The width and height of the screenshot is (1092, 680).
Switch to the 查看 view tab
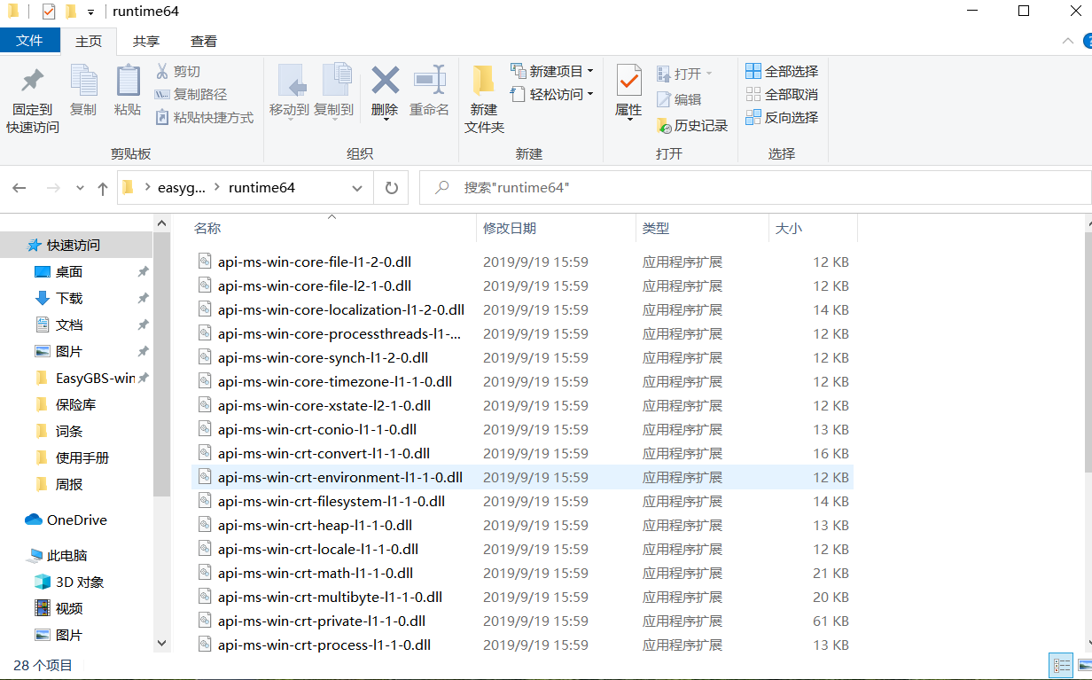point(204,41)
